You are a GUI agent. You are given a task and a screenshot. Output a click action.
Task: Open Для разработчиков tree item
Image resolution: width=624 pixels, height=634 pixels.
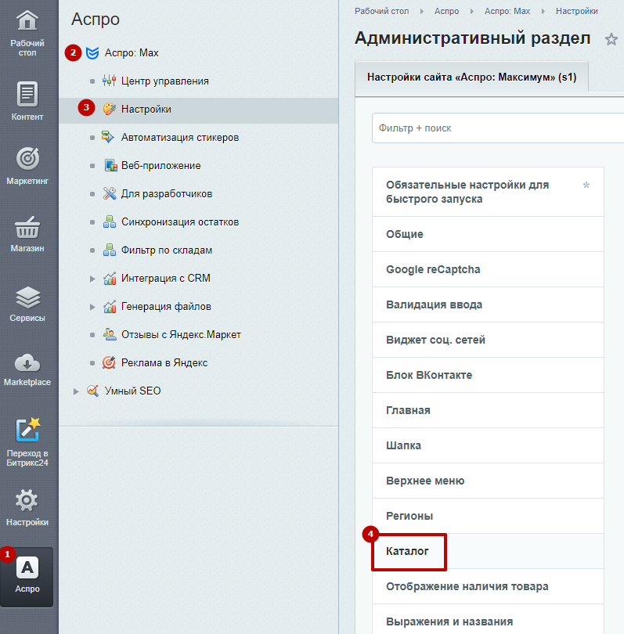167,193
